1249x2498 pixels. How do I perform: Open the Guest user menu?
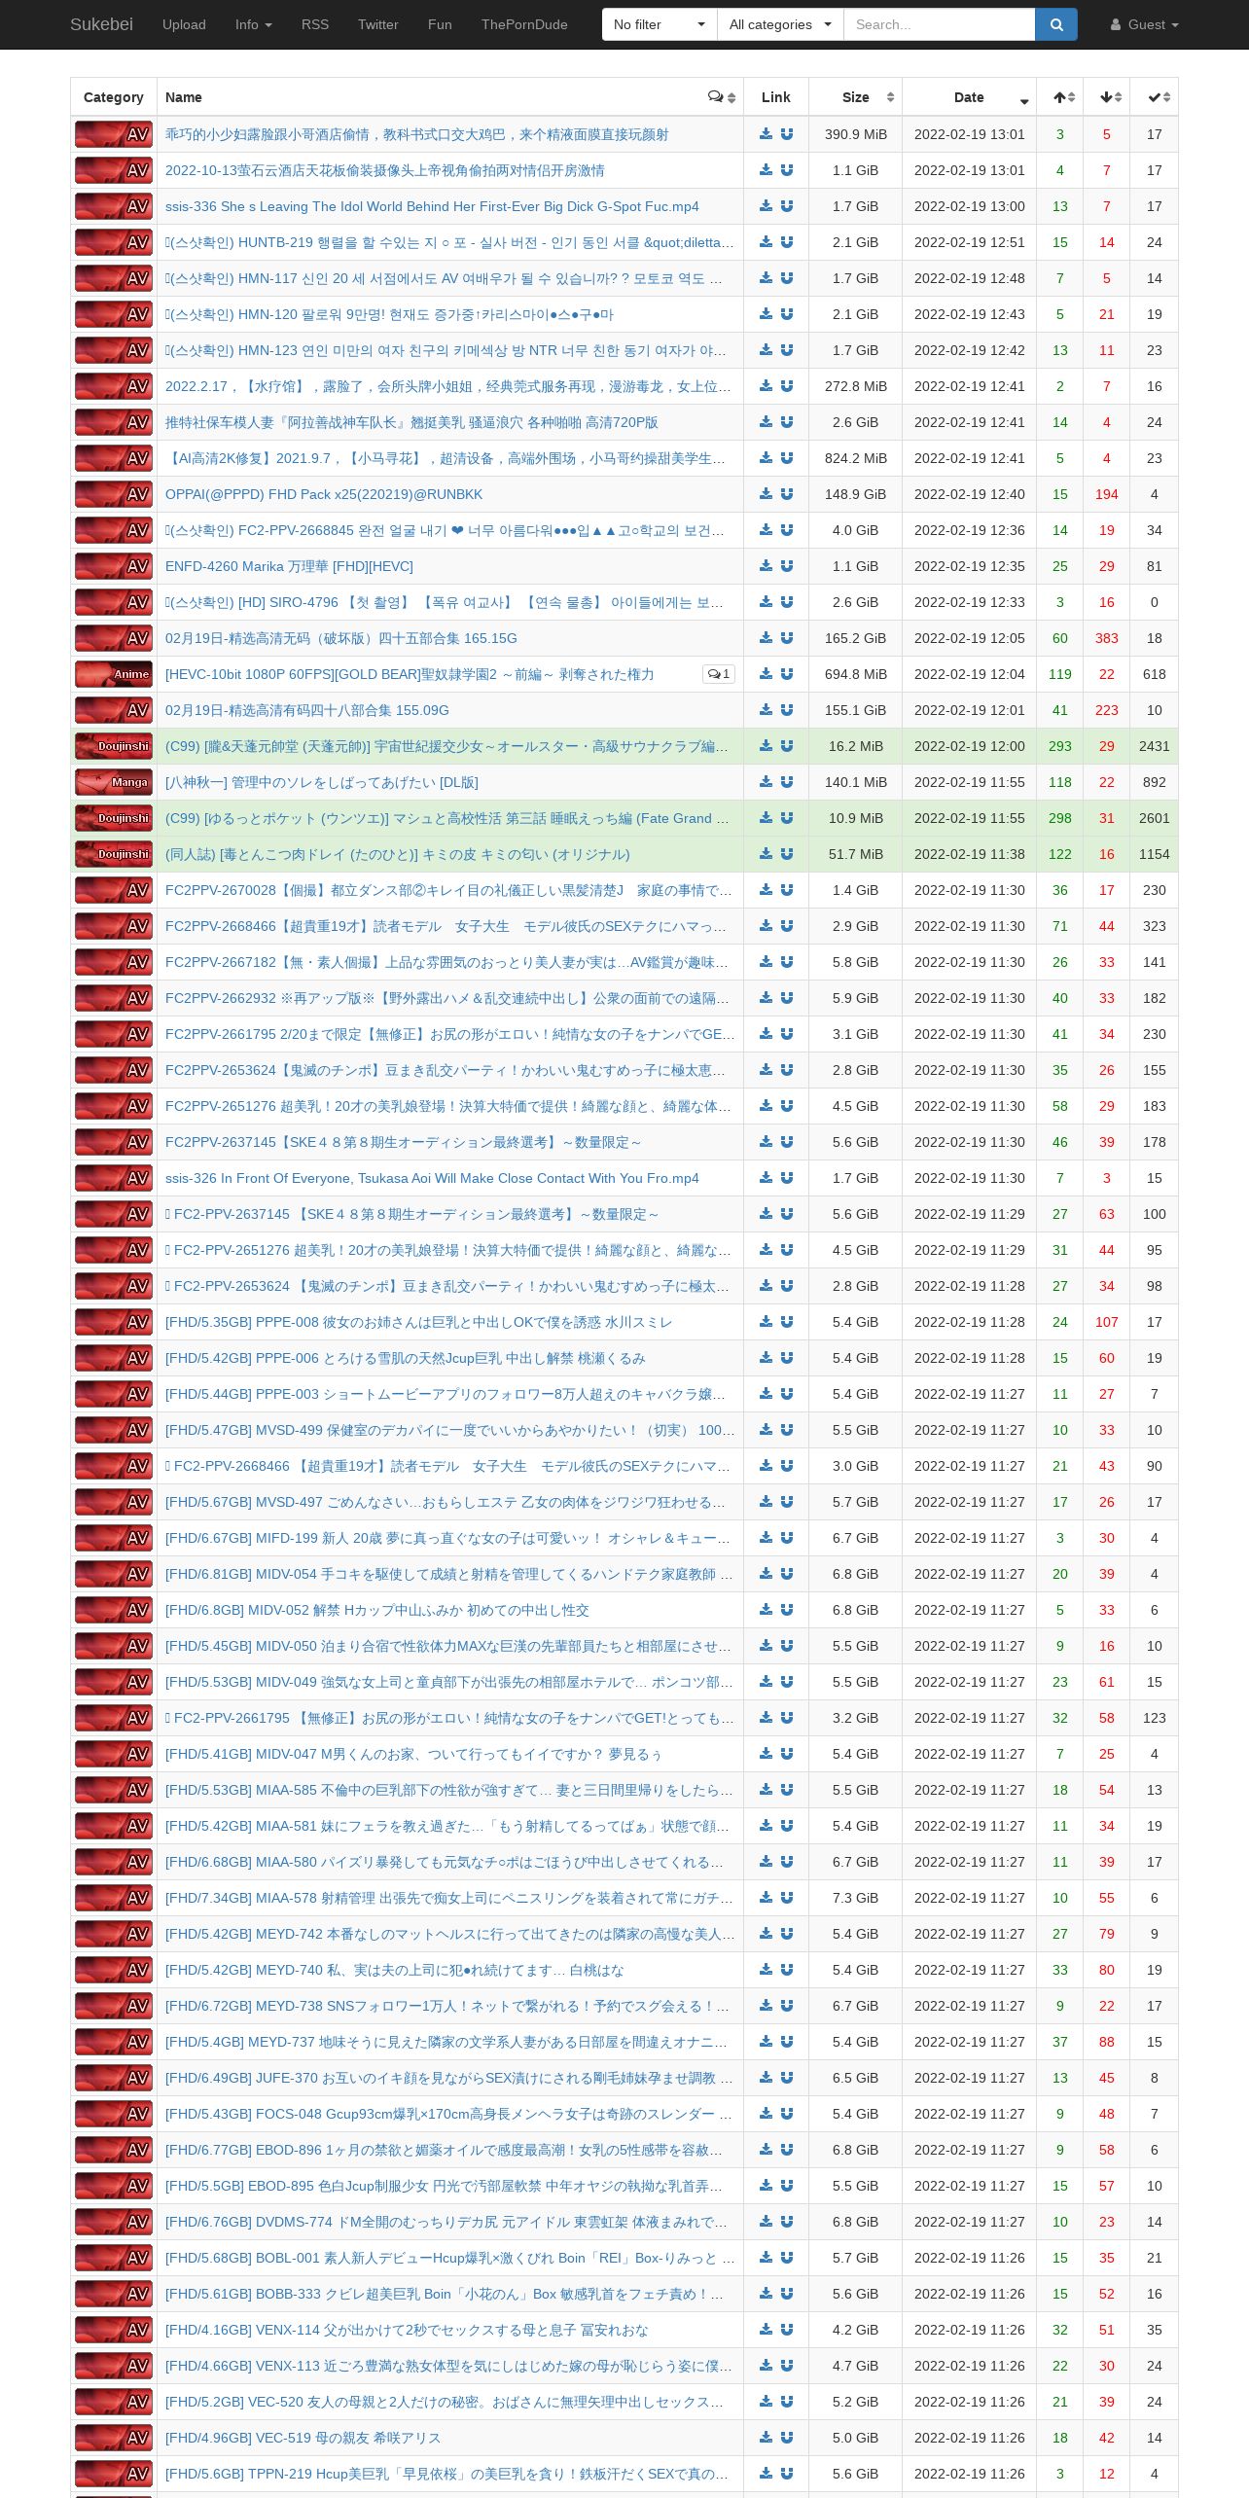(x=1145, y=24)
